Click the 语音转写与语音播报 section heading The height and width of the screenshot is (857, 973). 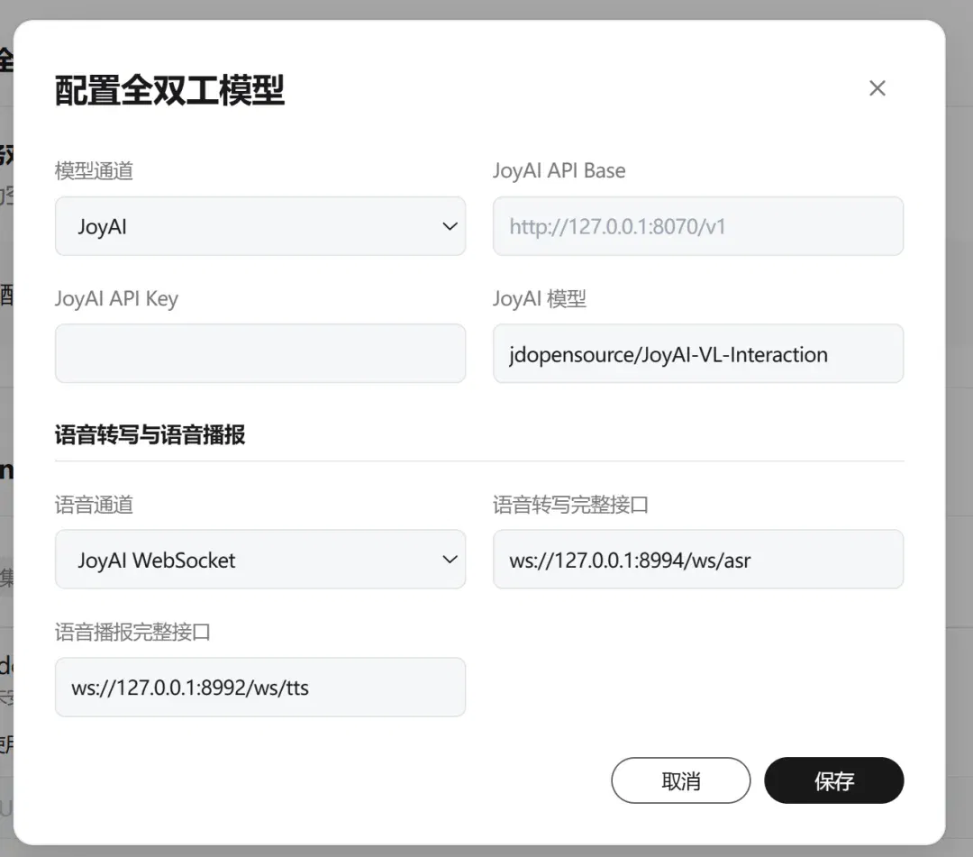(x=150, y=434)
